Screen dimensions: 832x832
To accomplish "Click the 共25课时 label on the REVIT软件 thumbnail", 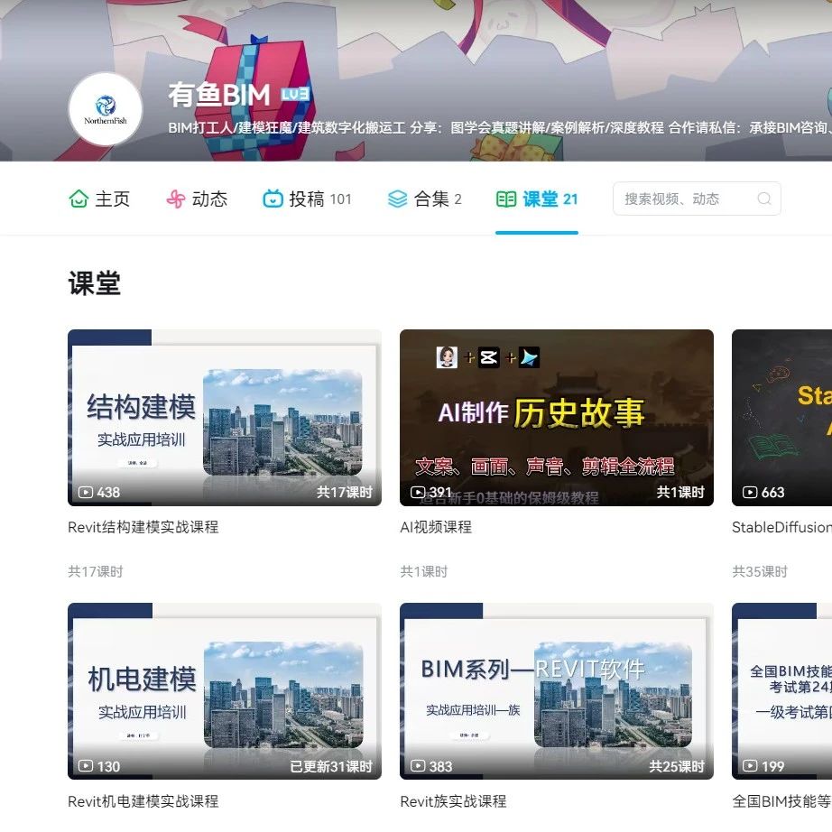I will (677, 766).
